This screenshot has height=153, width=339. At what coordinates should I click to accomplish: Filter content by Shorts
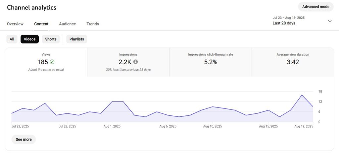tap(51, 39)
